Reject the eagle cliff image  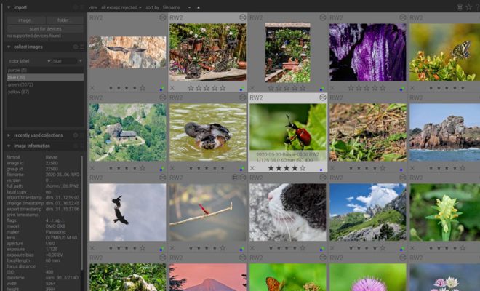(x=92, y=88)
